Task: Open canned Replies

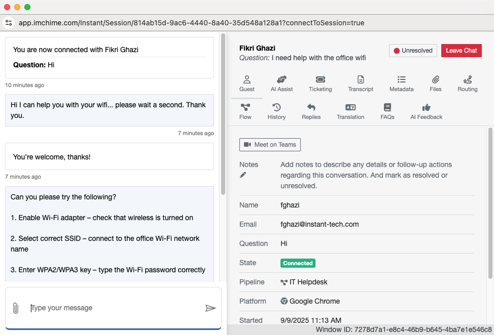Action: point(311,112)
